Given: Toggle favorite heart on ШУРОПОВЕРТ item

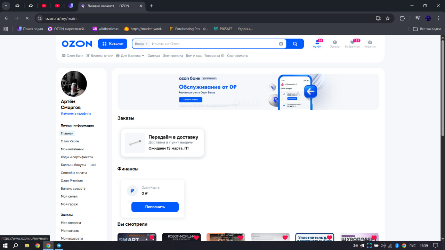Looking at the screenshot, I should [x=374, y=238].
